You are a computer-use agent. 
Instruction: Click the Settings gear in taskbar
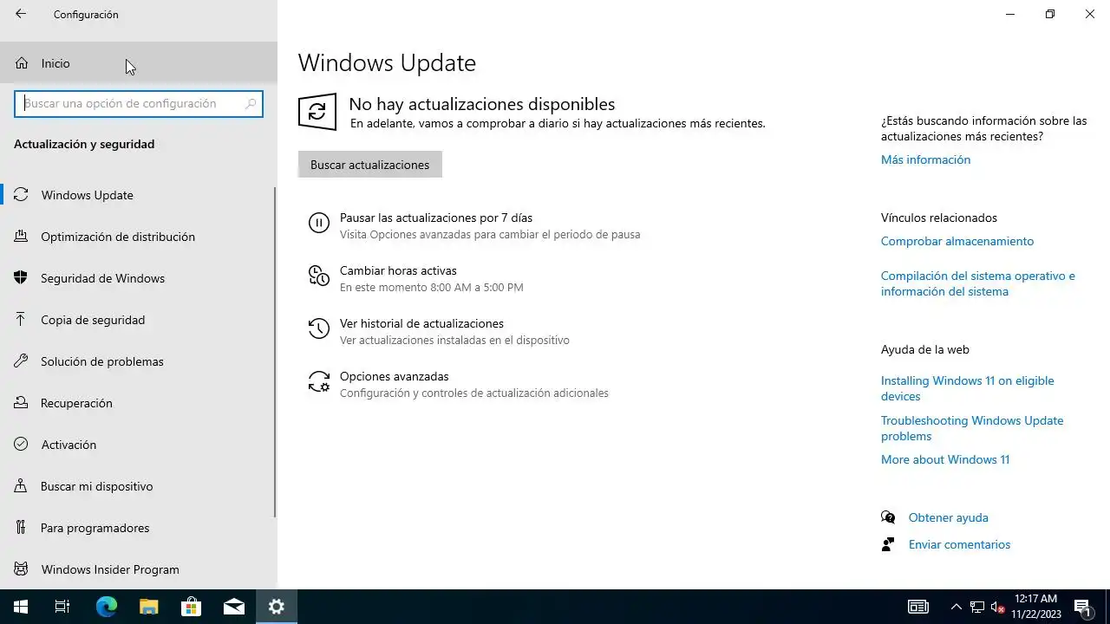[277, 607]
